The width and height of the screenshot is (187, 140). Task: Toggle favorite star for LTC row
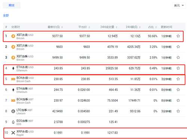point(178,111)
